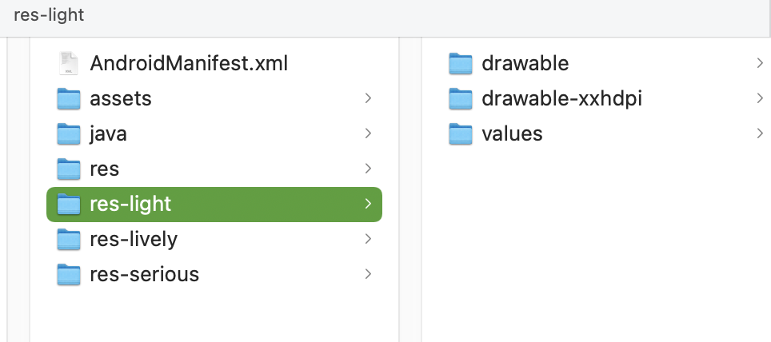
Task: Expand the res-lively folder chevron
Action: click(368, 239)
